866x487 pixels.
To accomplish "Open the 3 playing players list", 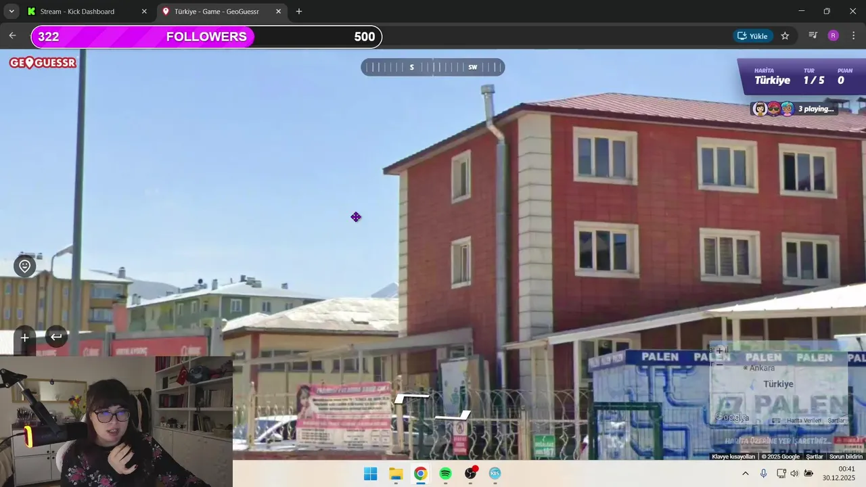I will (x=794, y=109).
